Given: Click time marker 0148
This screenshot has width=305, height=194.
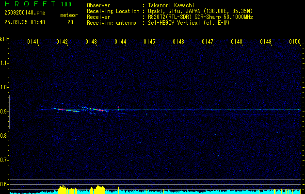Looking at the screenshot, I should [237, 42].
